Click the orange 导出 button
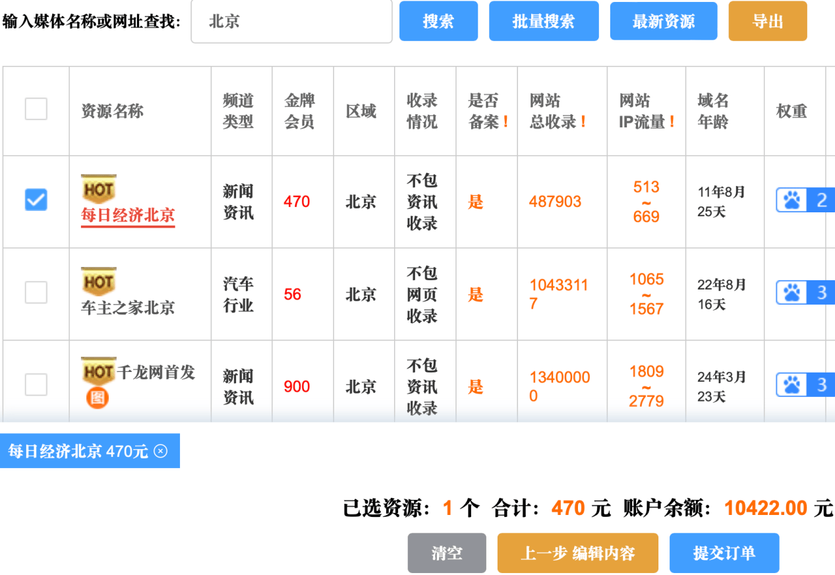Screen dimensions: 835x575 [x=768, y=21]
